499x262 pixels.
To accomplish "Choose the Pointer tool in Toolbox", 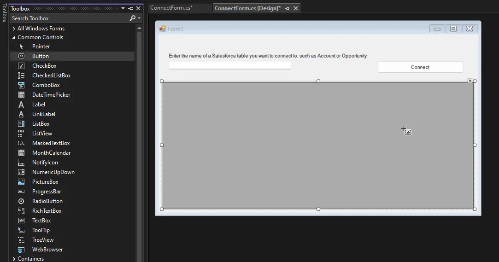I will click(x=41, y=47).
